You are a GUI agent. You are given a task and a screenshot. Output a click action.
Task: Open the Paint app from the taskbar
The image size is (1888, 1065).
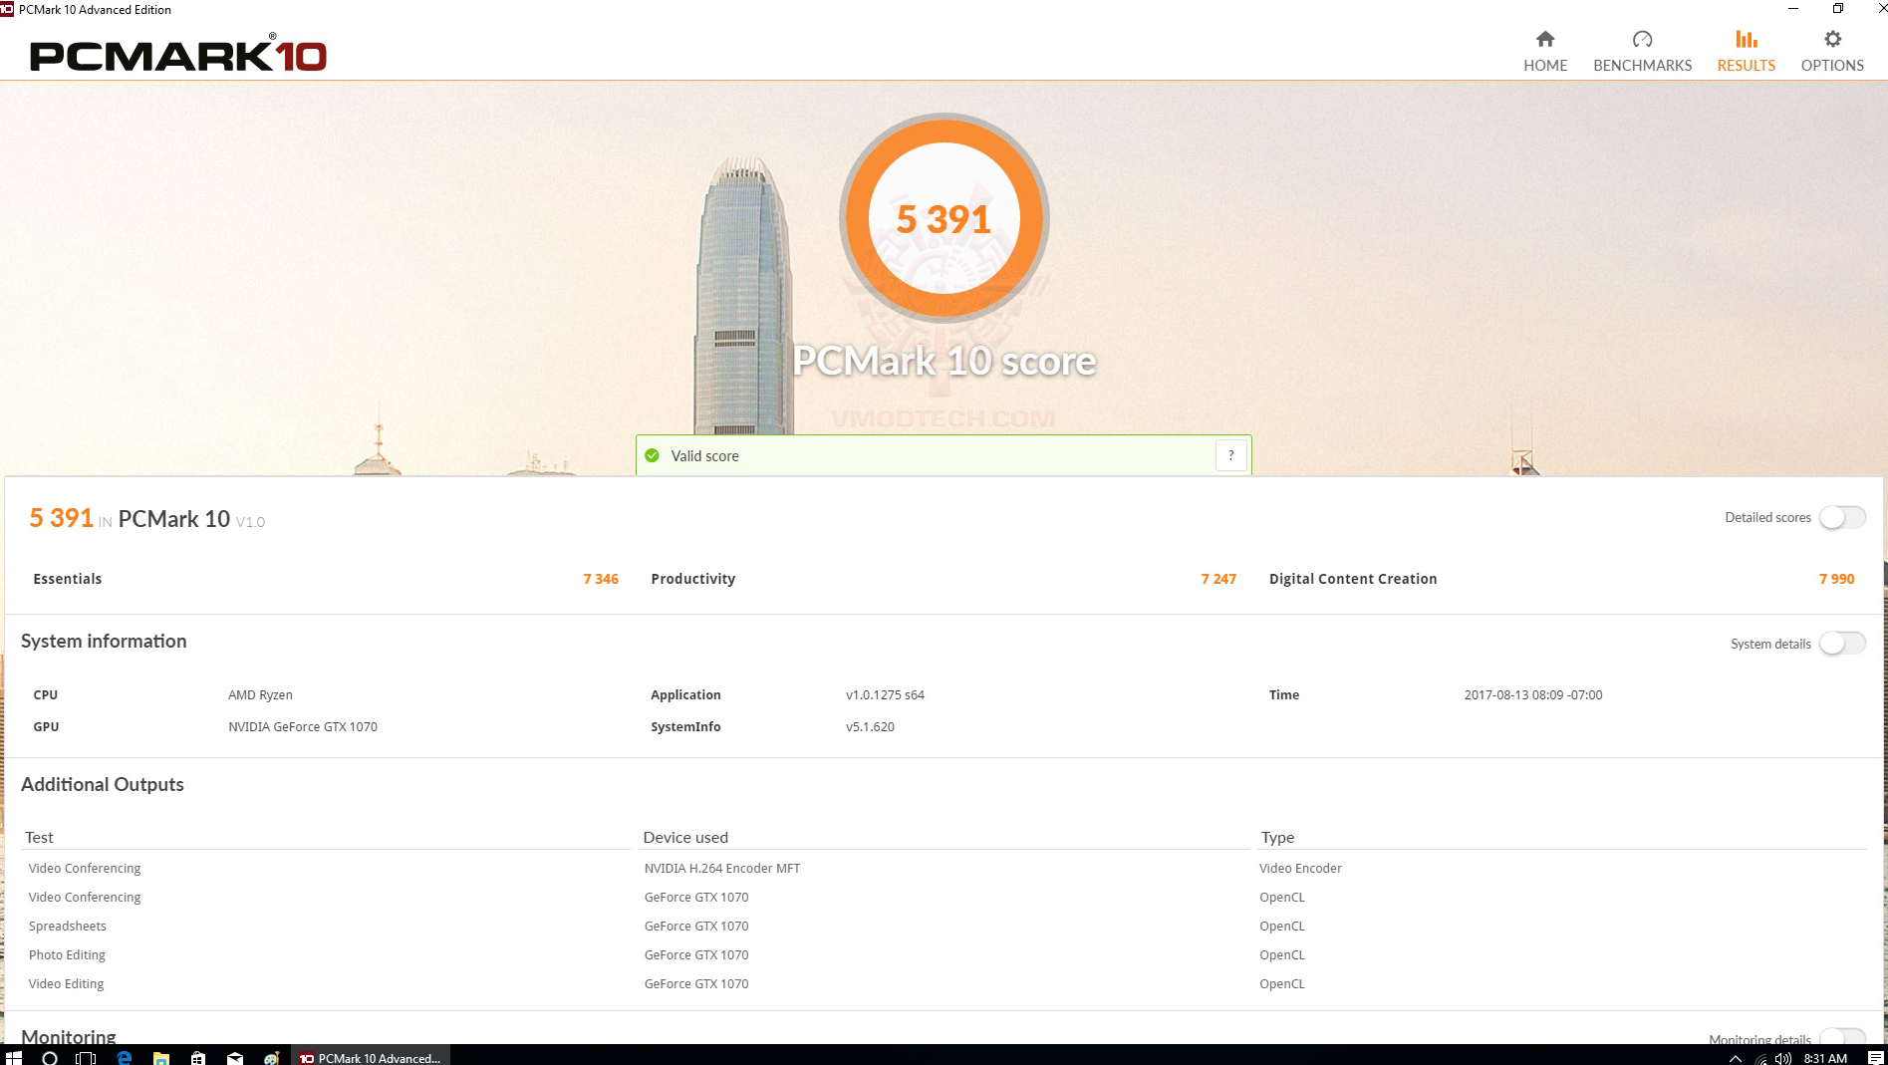271,1057
